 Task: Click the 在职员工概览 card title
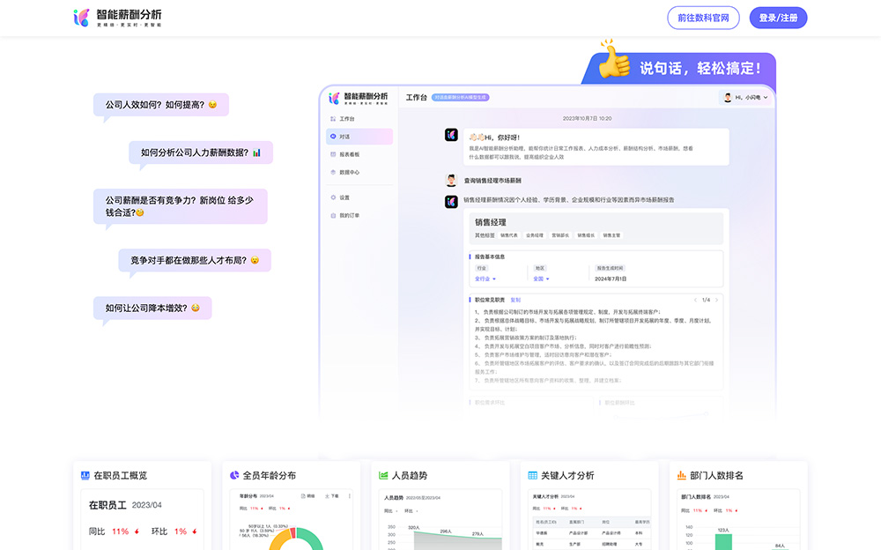click(120, 476)
